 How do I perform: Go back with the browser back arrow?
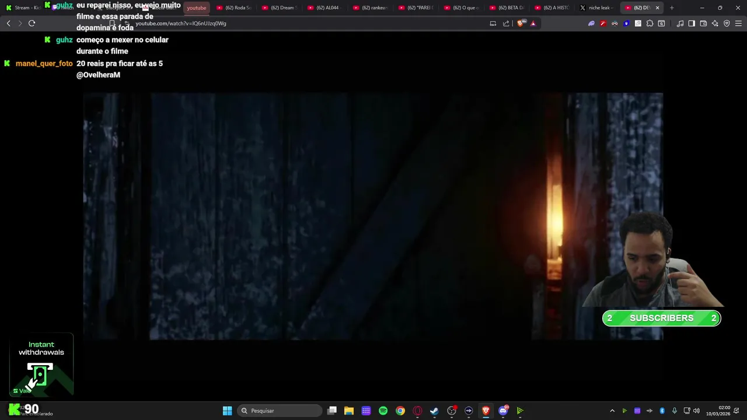[8, 23]
